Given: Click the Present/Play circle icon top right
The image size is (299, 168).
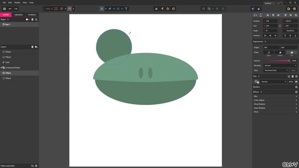Looking at the screenshot, I should (x=294, y=9).
